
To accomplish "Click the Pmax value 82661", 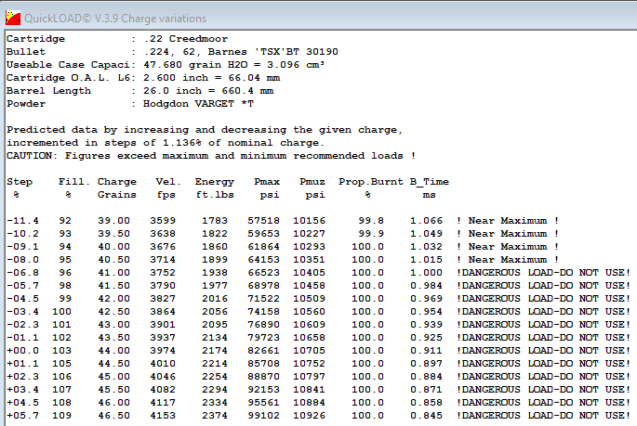I will 264,350.
